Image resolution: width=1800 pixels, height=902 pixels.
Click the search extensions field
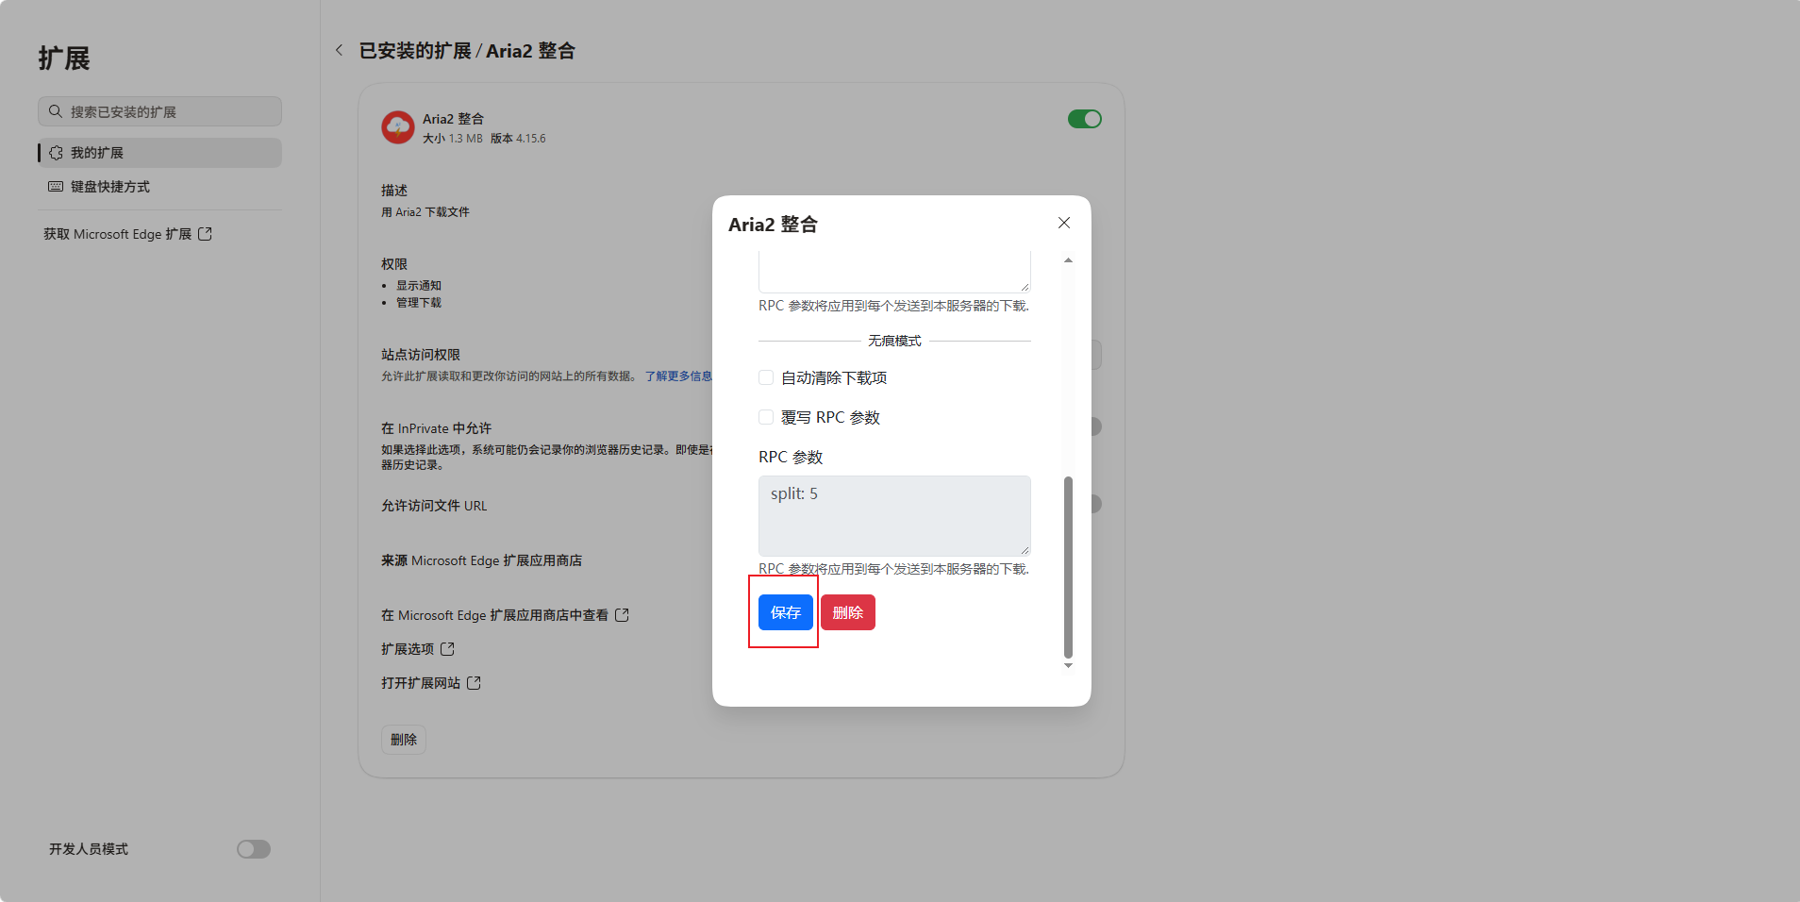159,111
